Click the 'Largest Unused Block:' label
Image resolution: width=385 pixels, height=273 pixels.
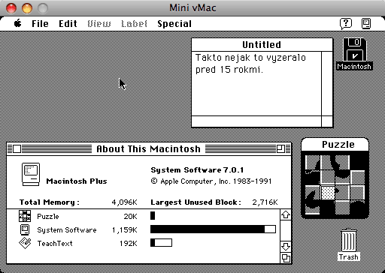coord(196,202)
